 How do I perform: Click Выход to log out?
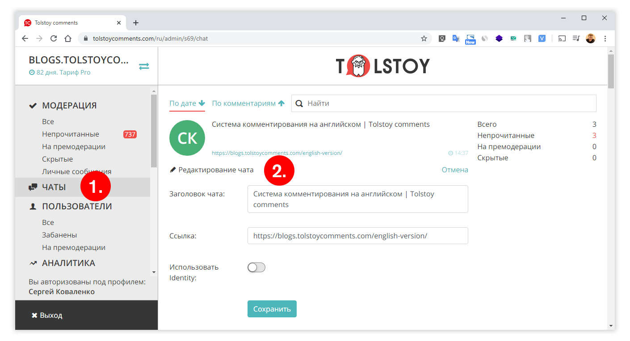tap(47, 315)
